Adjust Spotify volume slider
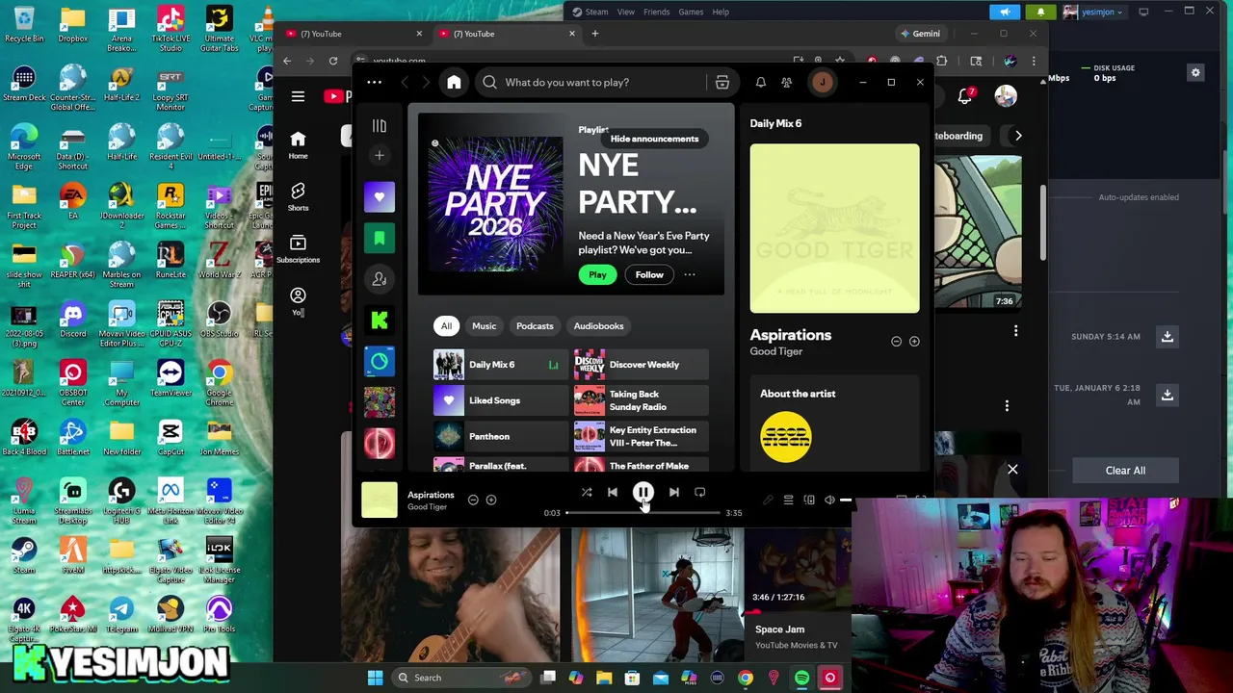Image resolution: width=1233 pixels, height=693 pixels. [845, 500]
